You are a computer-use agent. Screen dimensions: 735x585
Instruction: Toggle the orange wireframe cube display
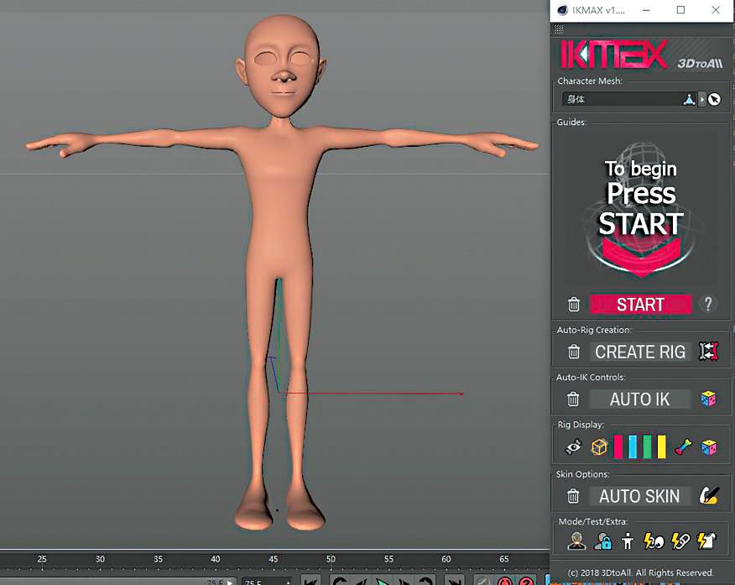point(599,447)
